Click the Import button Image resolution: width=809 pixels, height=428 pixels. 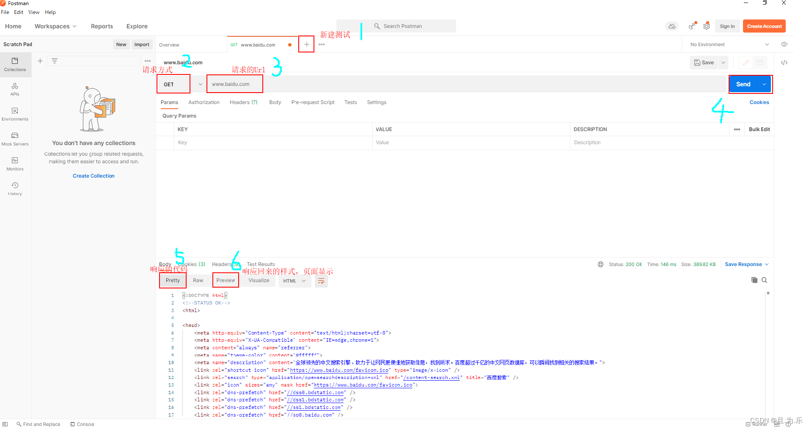142,44
